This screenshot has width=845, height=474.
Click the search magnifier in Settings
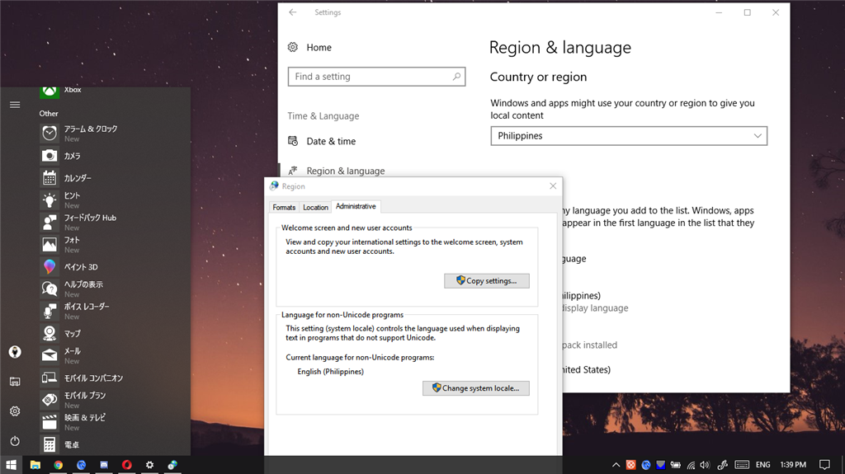456,77
